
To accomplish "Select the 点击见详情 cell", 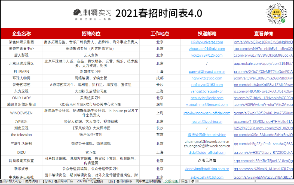I will click(207, 161).
